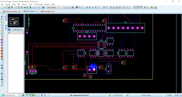Select the Ratsnest Mode tool
Viewport: 182px width, 97px height.
point(2,33)
